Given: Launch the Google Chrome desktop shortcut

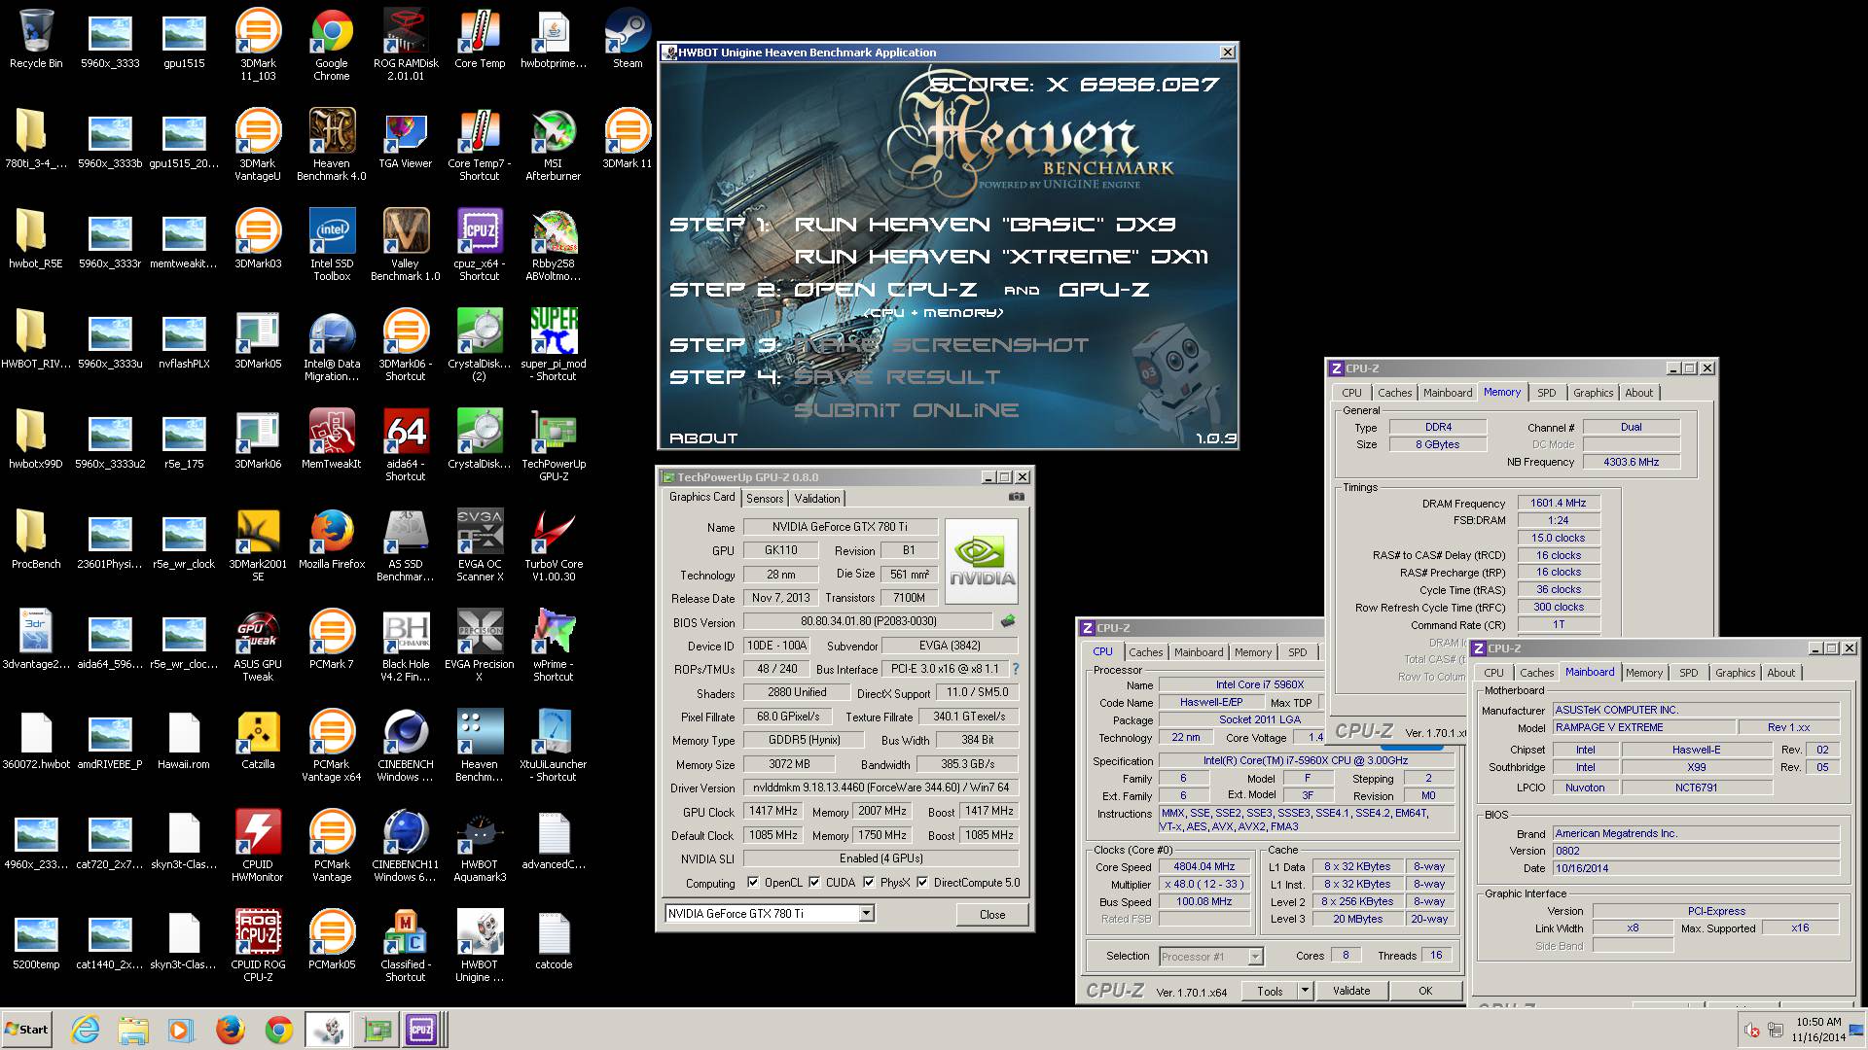Looking at the screenshot, I should point(332,45).
